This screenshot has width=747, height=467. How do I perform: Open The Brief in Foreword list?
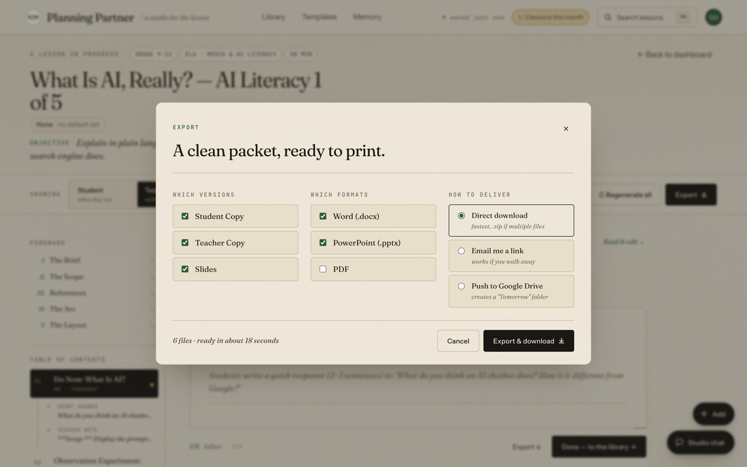[x=65, y=260]
